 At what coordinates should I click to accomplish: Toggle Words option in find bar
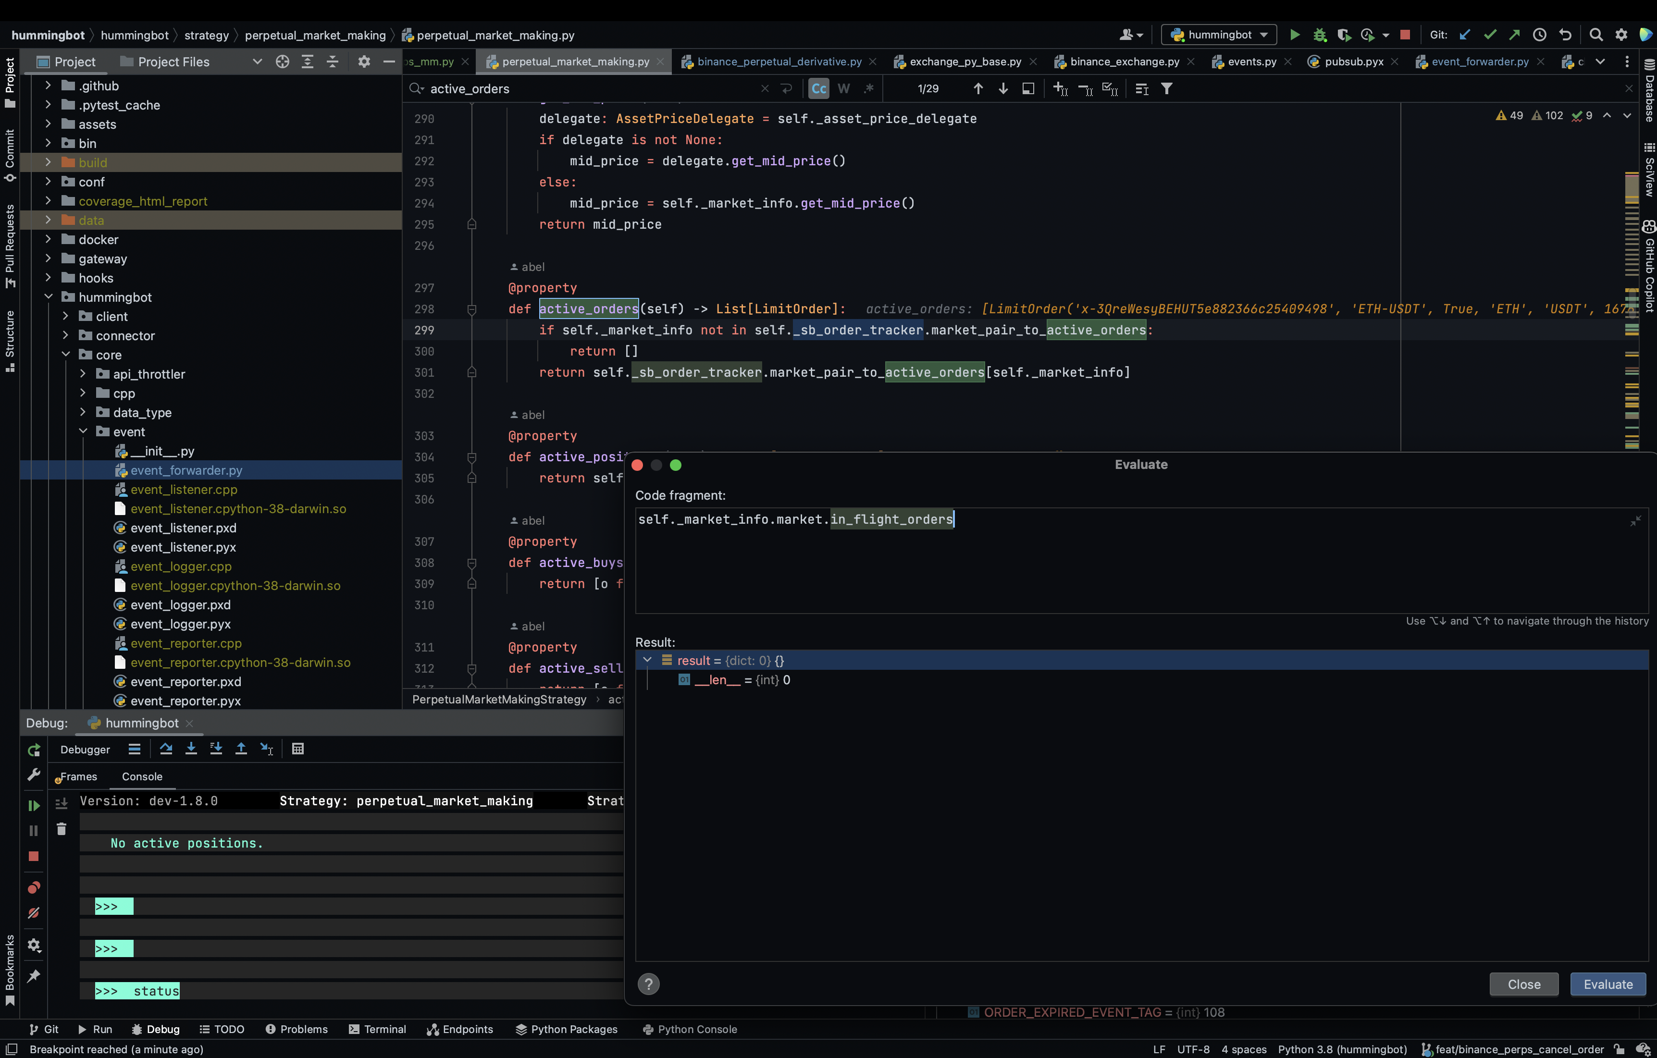tap(844, 89)
